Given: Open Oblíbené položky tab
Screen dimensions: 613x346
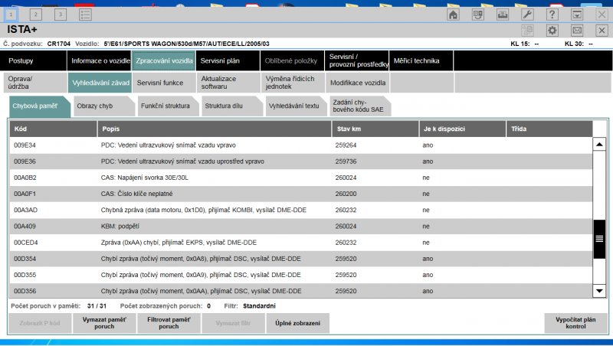Looking at the screenshot, I should [293, 60].
